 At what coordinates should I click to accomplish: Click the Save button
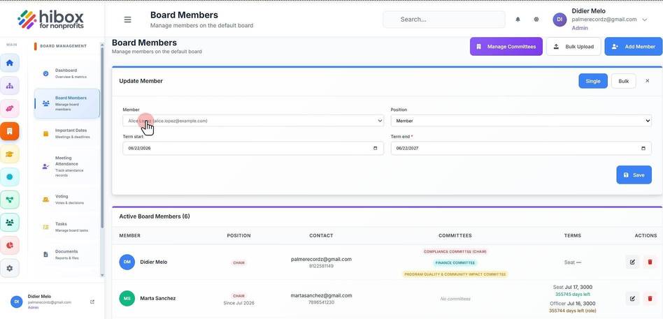pyautogui.click(x=634, y=175)
